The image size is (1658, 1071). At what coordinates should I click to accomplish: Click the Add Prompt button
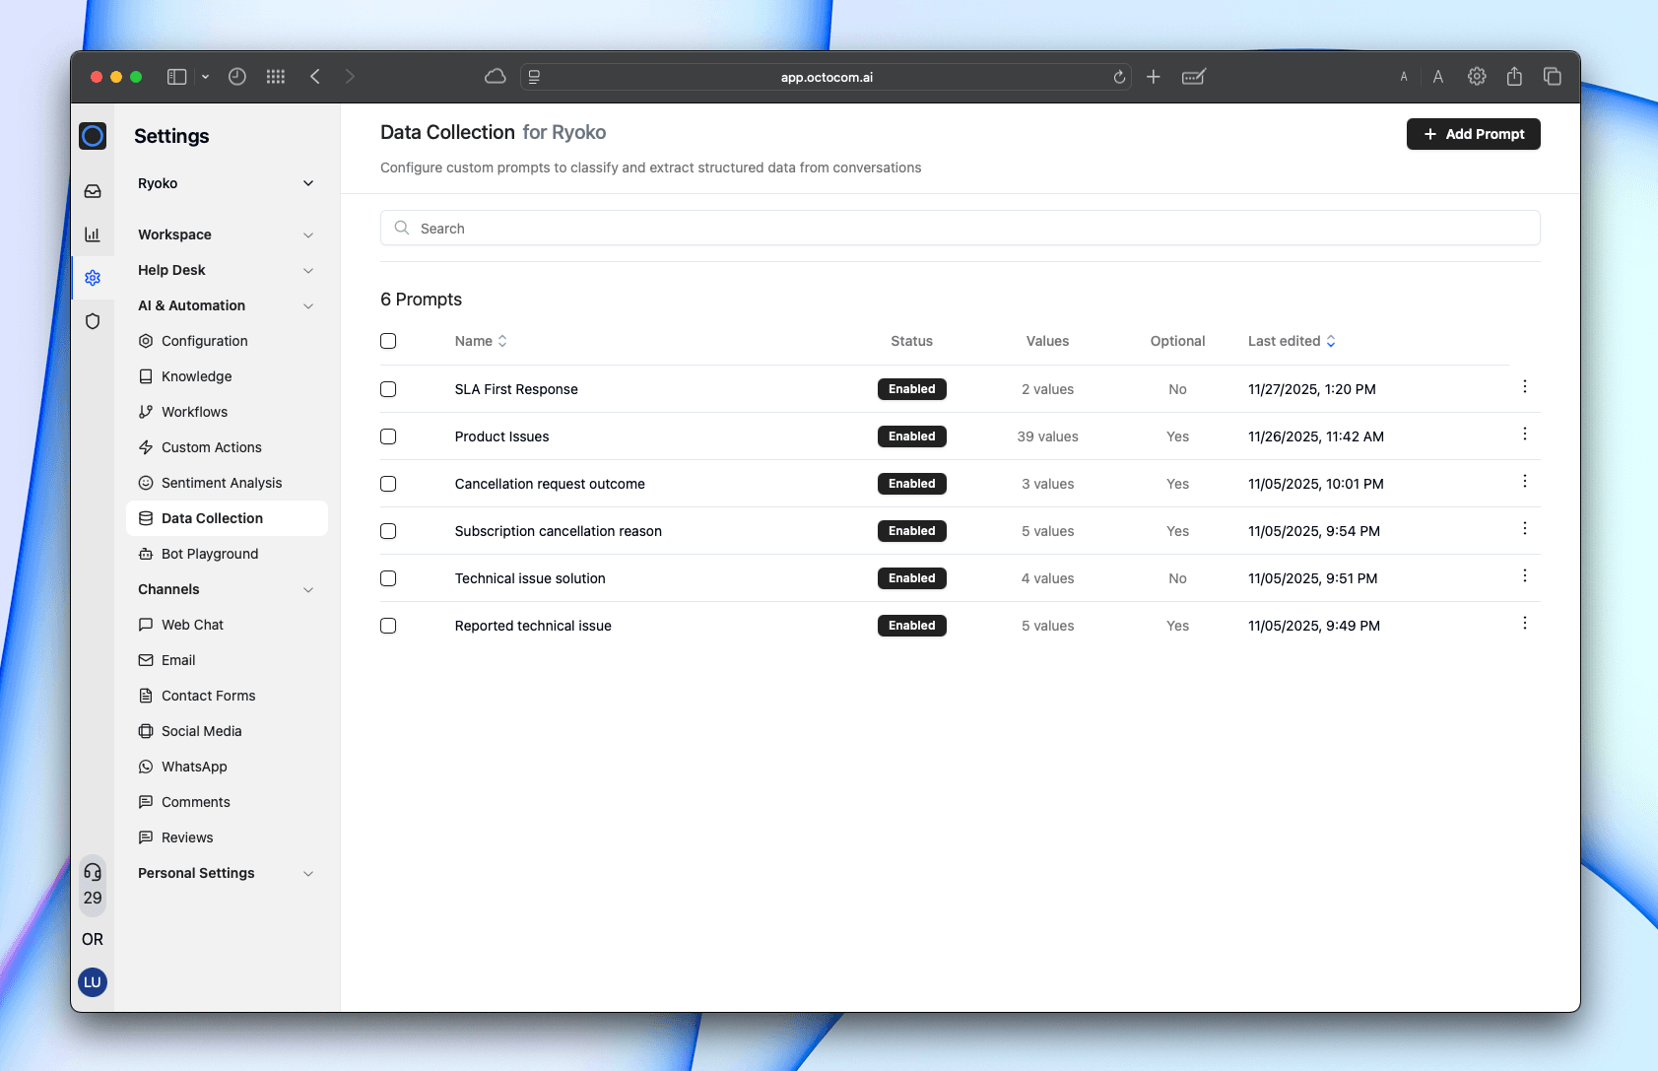[x=1473, y=134]
